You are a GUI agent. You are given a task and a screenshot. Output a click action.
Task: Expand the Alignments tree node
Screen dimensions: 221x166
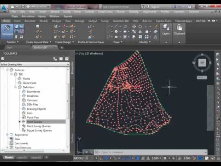7,135
